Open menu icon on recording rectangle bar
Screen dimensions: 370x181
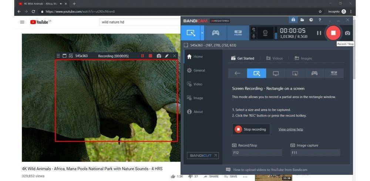coord(58,56)
